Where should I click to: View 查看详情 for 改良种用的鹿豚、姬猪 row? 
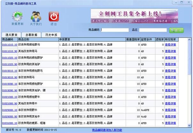point(171,123)
